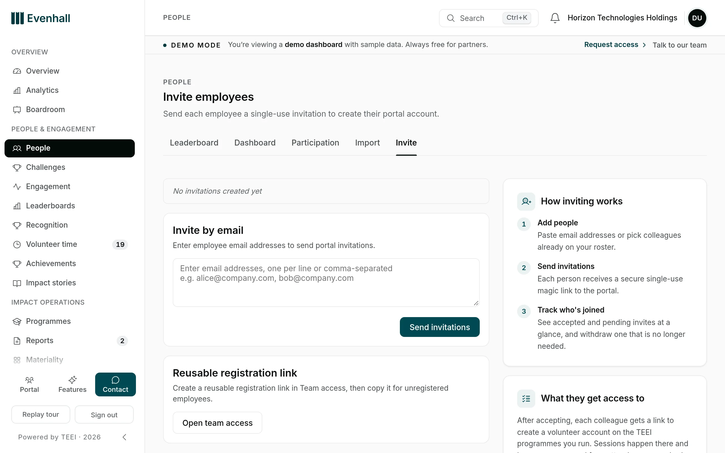Open the Boardroom page
Viewport: 725px width, 453px height.
pyautogui.click(x=69, y=109)
